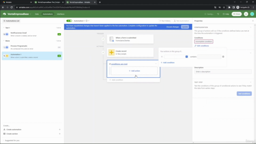Remove the condition with the X icon
Screen dimensions: 256x144
tap(162, 57)
